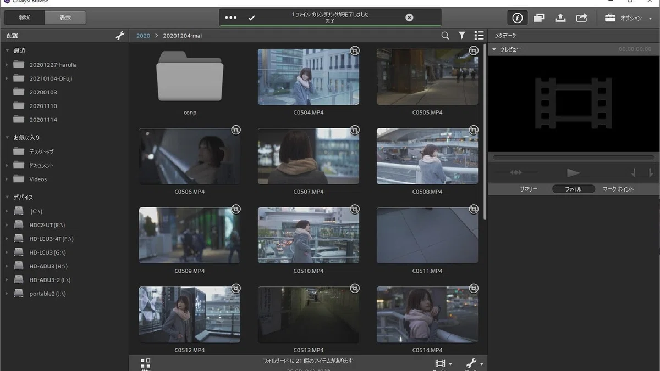Click the export upload icon

pos(560,18)
